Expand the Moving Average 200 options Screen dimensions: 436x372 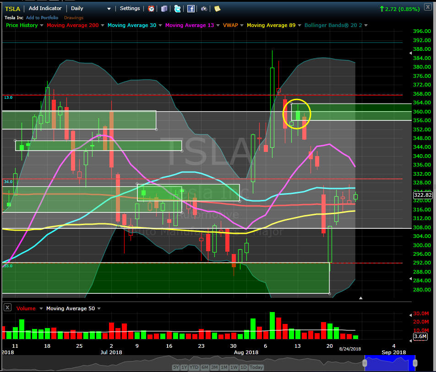(x=103, y=26)
